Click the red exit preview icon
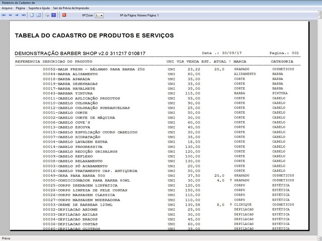Viewport: 322px width, 241px height. [x=64, y=15]
